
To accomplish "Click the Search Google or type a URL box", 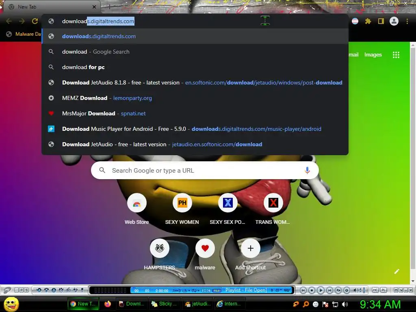I will [205, 170].
